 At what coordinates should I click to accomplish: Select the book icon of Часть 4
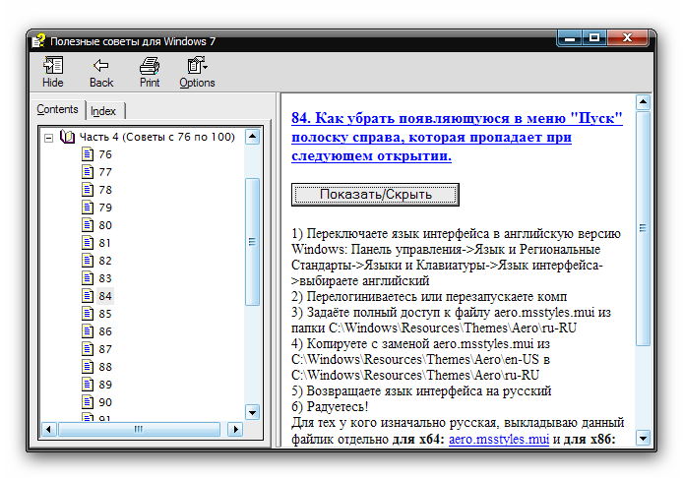[67, 137]
